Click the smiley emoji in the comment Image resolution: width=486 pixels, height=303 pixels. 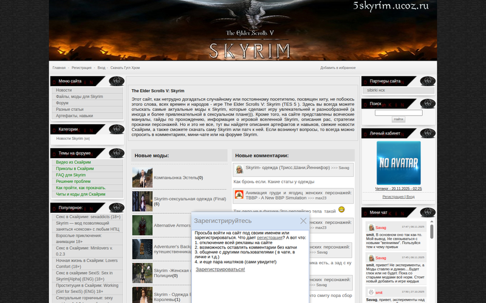[x=341, y=210]
